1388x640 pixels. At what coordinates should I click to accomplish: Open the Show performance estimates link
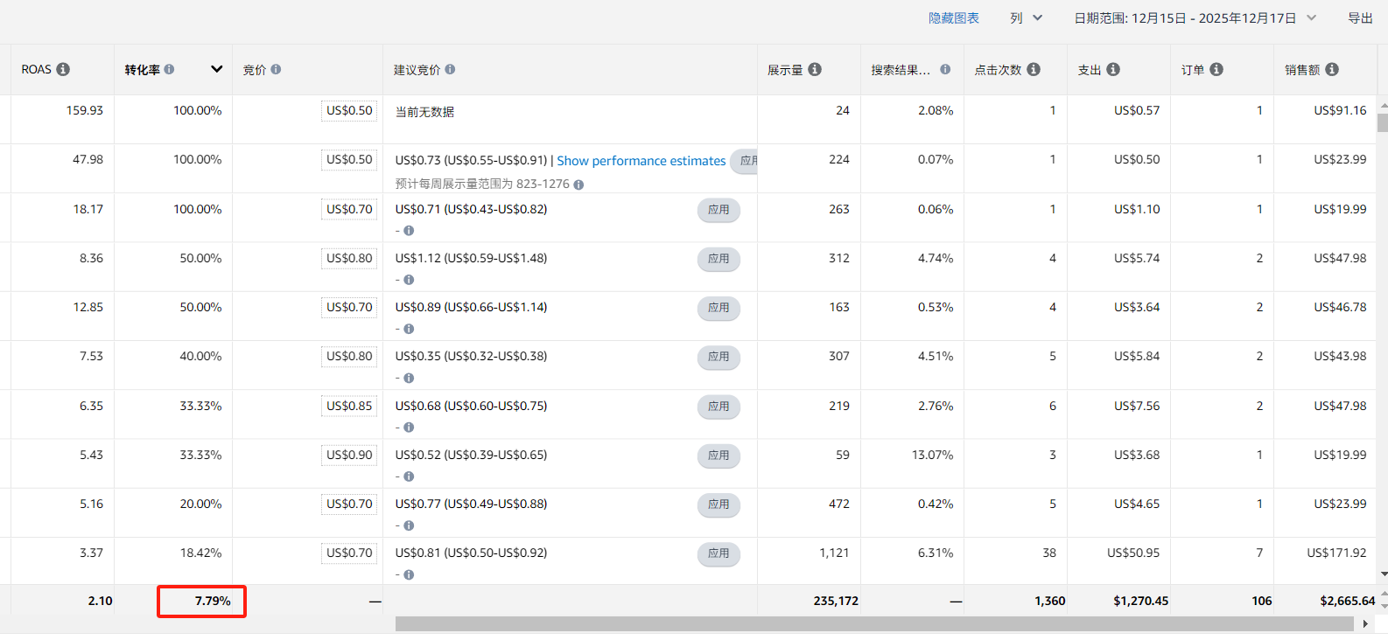(641, 161)
